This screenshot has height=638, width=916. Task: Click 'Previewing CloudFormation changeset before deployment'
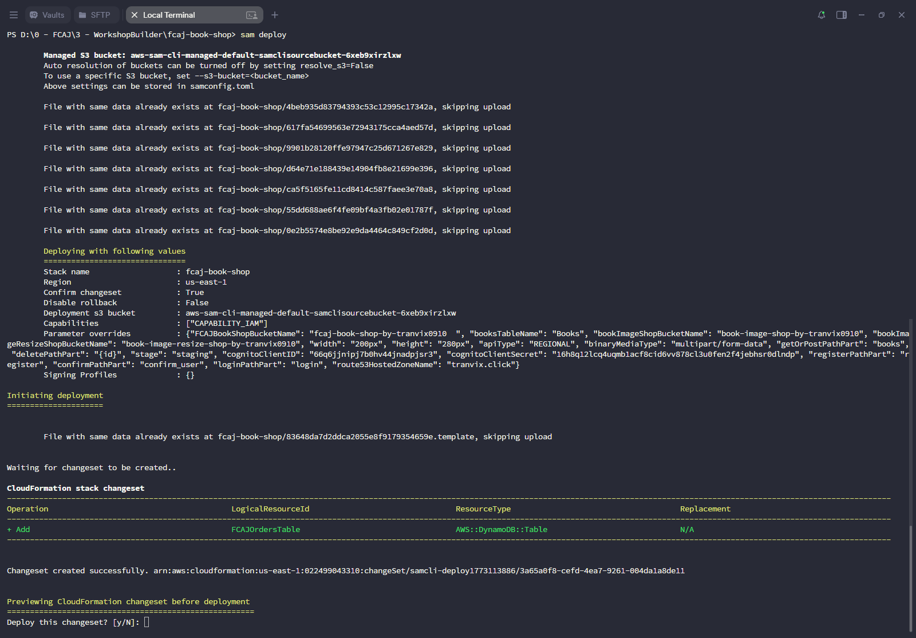(x=128, y=601)
